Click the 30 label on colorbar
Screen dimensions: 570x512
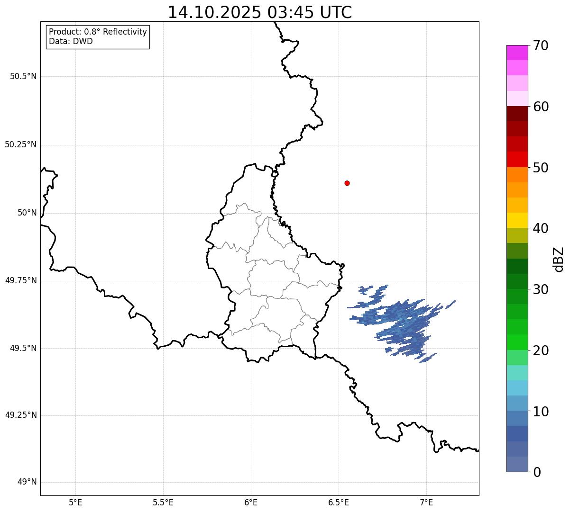coord(541,289)
